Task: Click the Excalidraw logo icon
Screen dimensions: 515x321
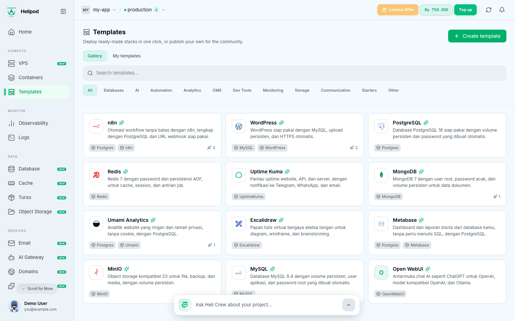Action: click(239, 224)
